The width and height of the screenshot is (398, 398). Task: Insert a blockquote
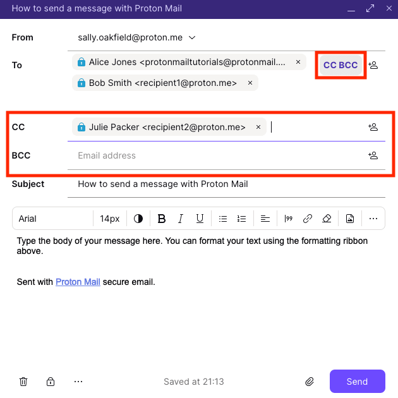288,219
